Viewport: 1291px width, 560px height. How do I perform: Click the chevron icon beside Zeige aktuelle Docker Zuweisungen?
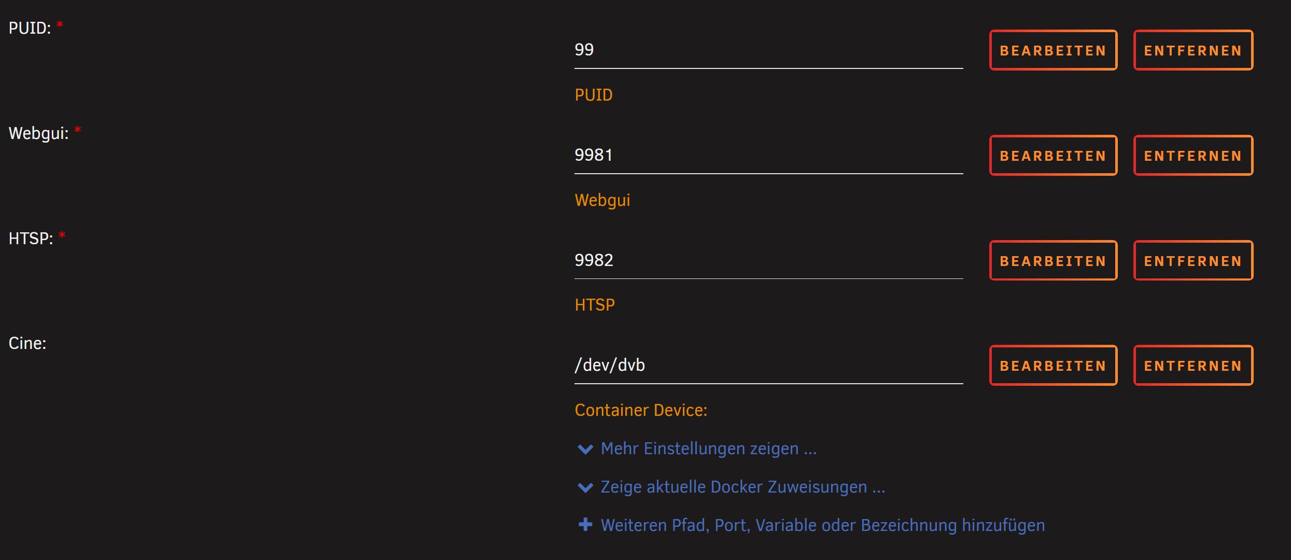(x=585, y=487)
